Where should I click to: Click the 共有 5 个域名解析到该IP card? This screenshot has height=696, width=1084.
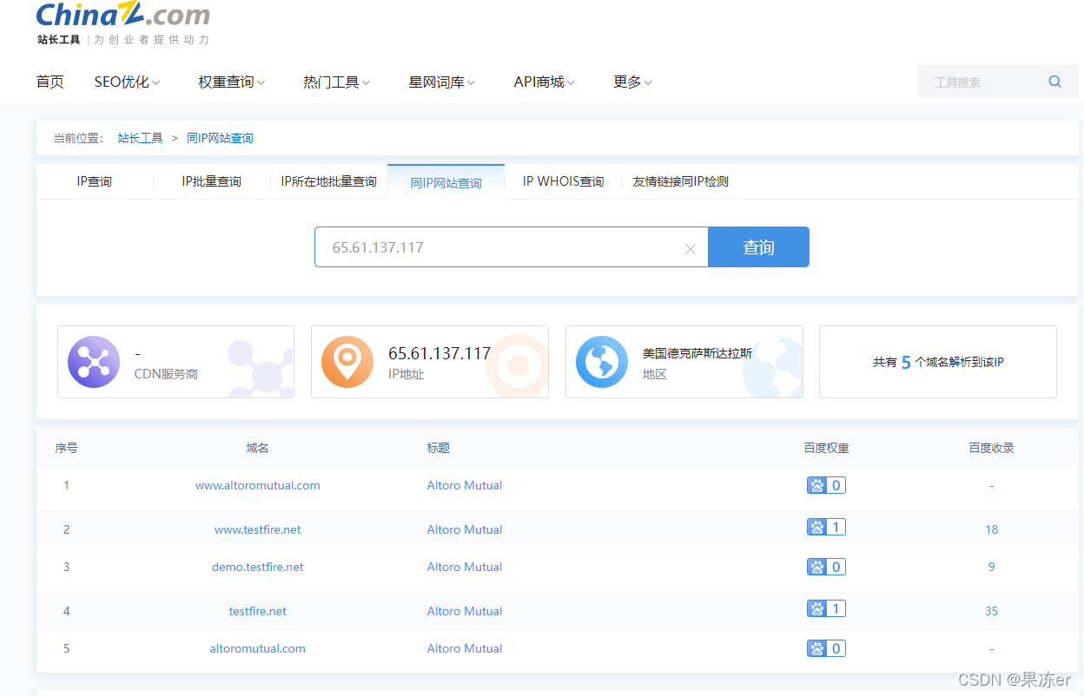click(938, 362)
